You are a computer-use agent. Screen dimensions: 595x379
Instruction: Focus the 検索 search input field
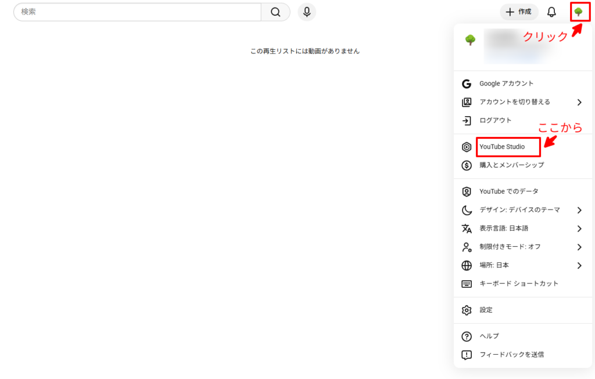137,12
